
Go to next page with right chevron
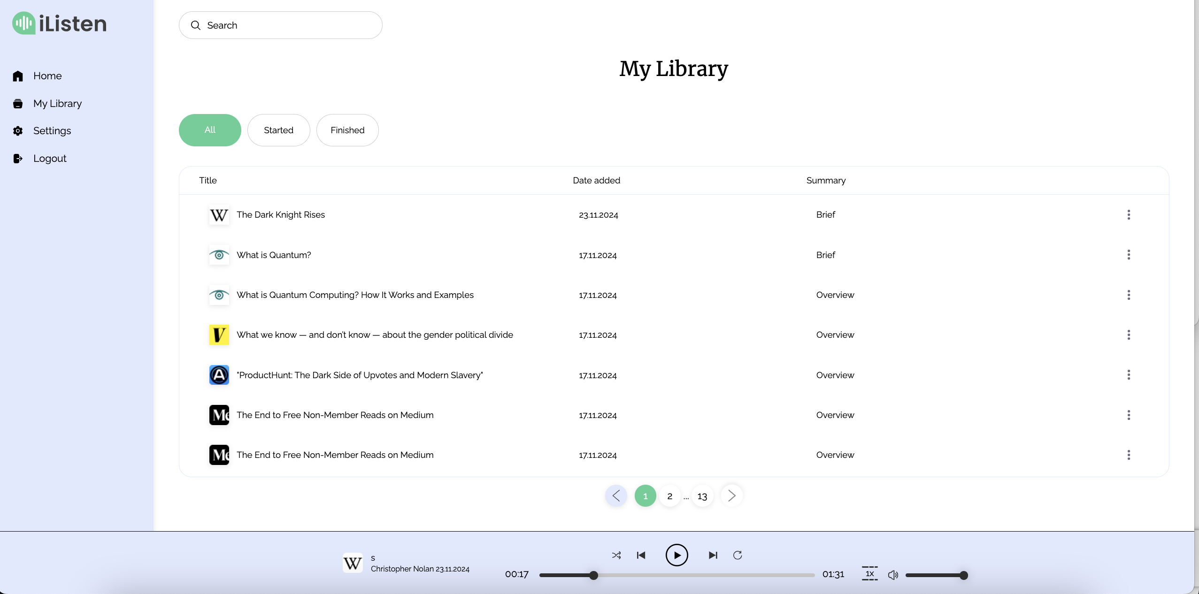click(731, 495)
